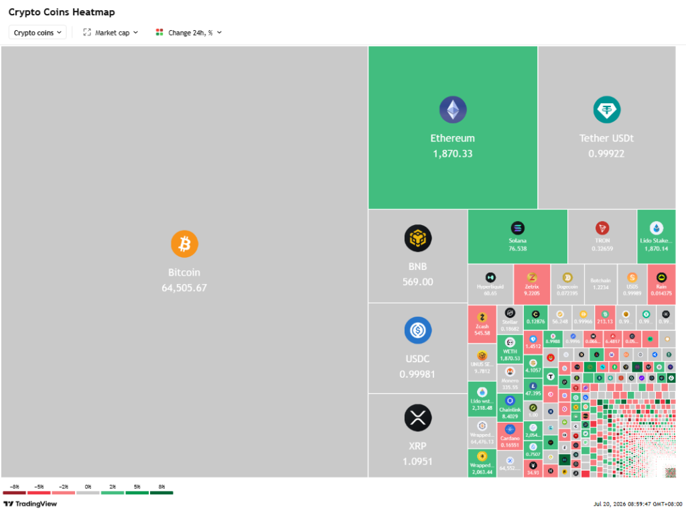Click the Stellar logo icon

click(x=510, y=313)
